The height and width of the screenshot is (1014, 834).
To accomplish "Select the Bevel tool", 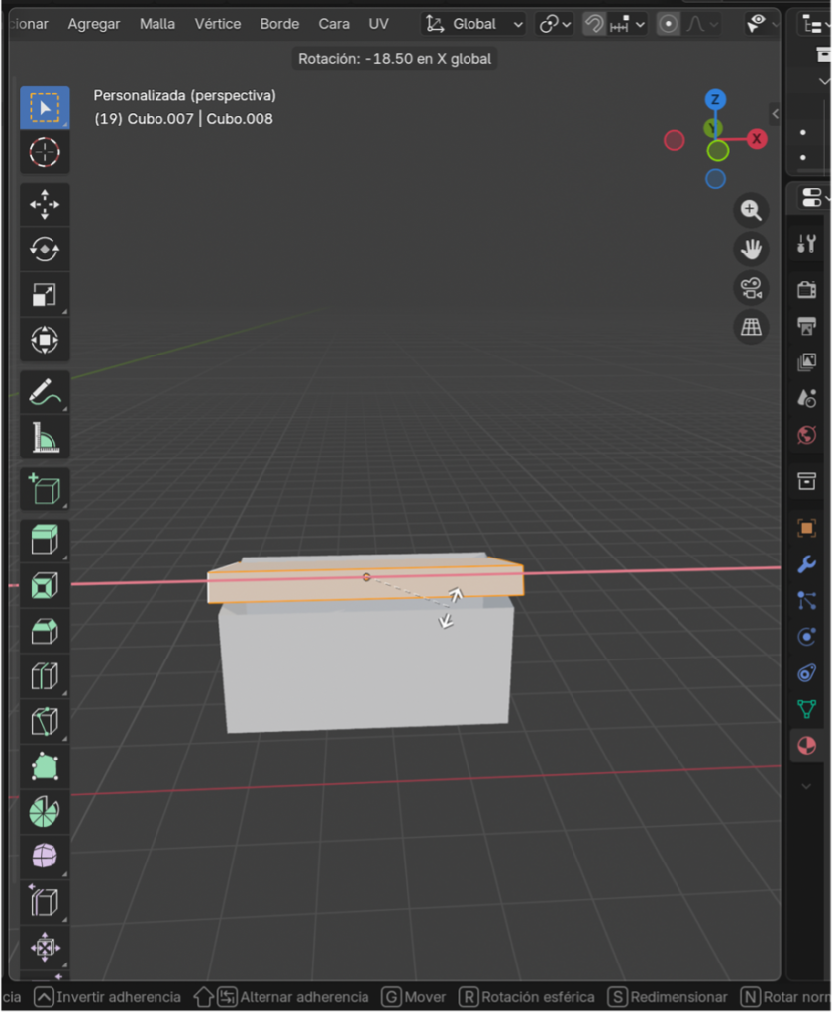I will [x=45, y=631].
